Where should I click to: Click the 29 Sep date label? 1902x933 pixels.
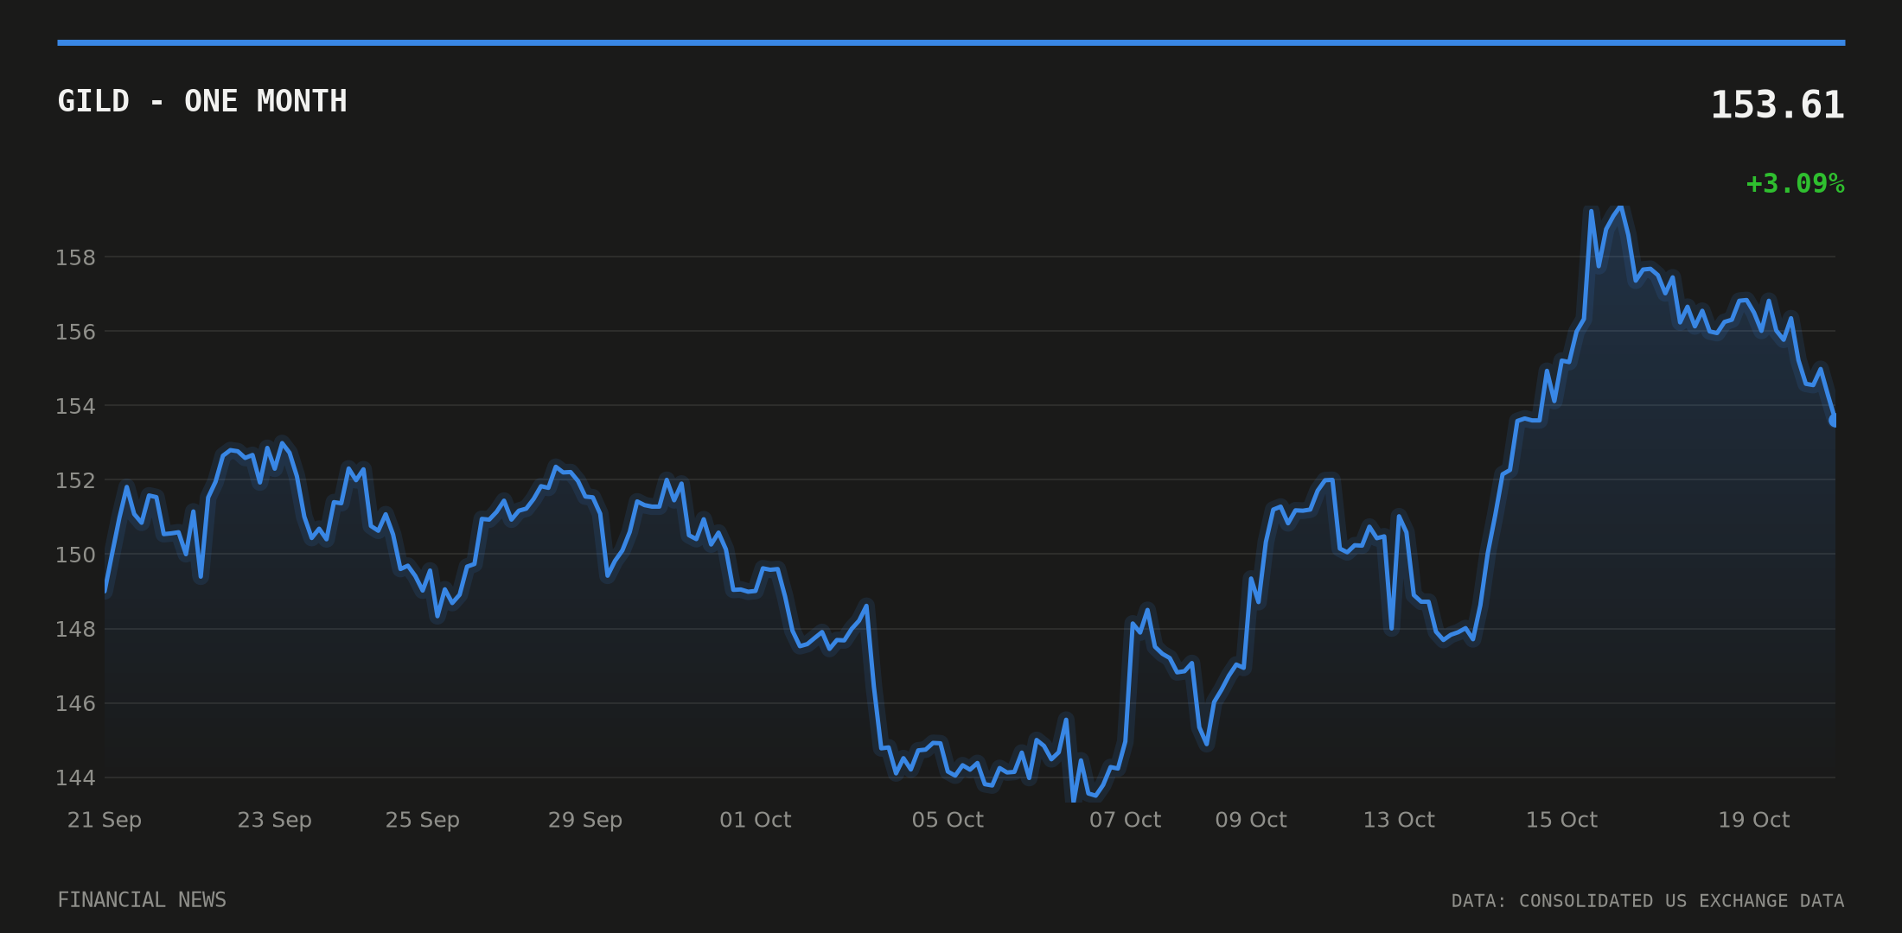tap(585, 820)
